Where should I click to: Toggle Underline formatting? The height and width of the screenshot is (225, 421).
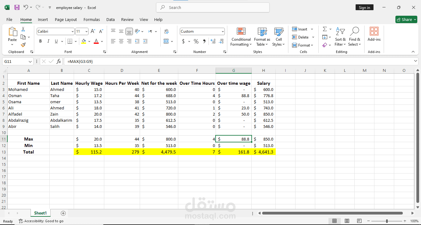[56, 41]
